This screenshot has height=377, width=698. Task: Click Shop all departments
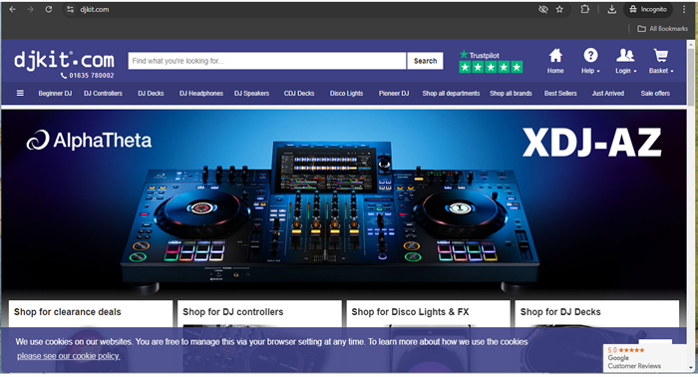pos(451,94)
